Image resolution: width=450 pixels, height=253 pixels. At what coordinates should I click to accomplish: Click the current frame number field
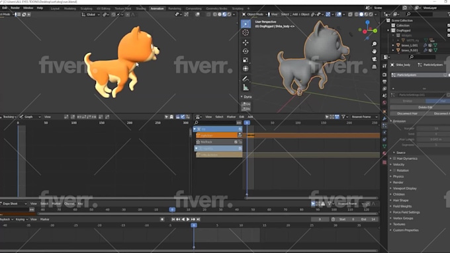click(x=320, y=219)
